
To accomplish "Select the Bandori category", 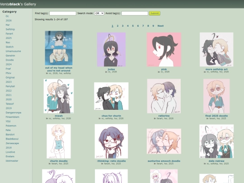I will coord(10,135).
